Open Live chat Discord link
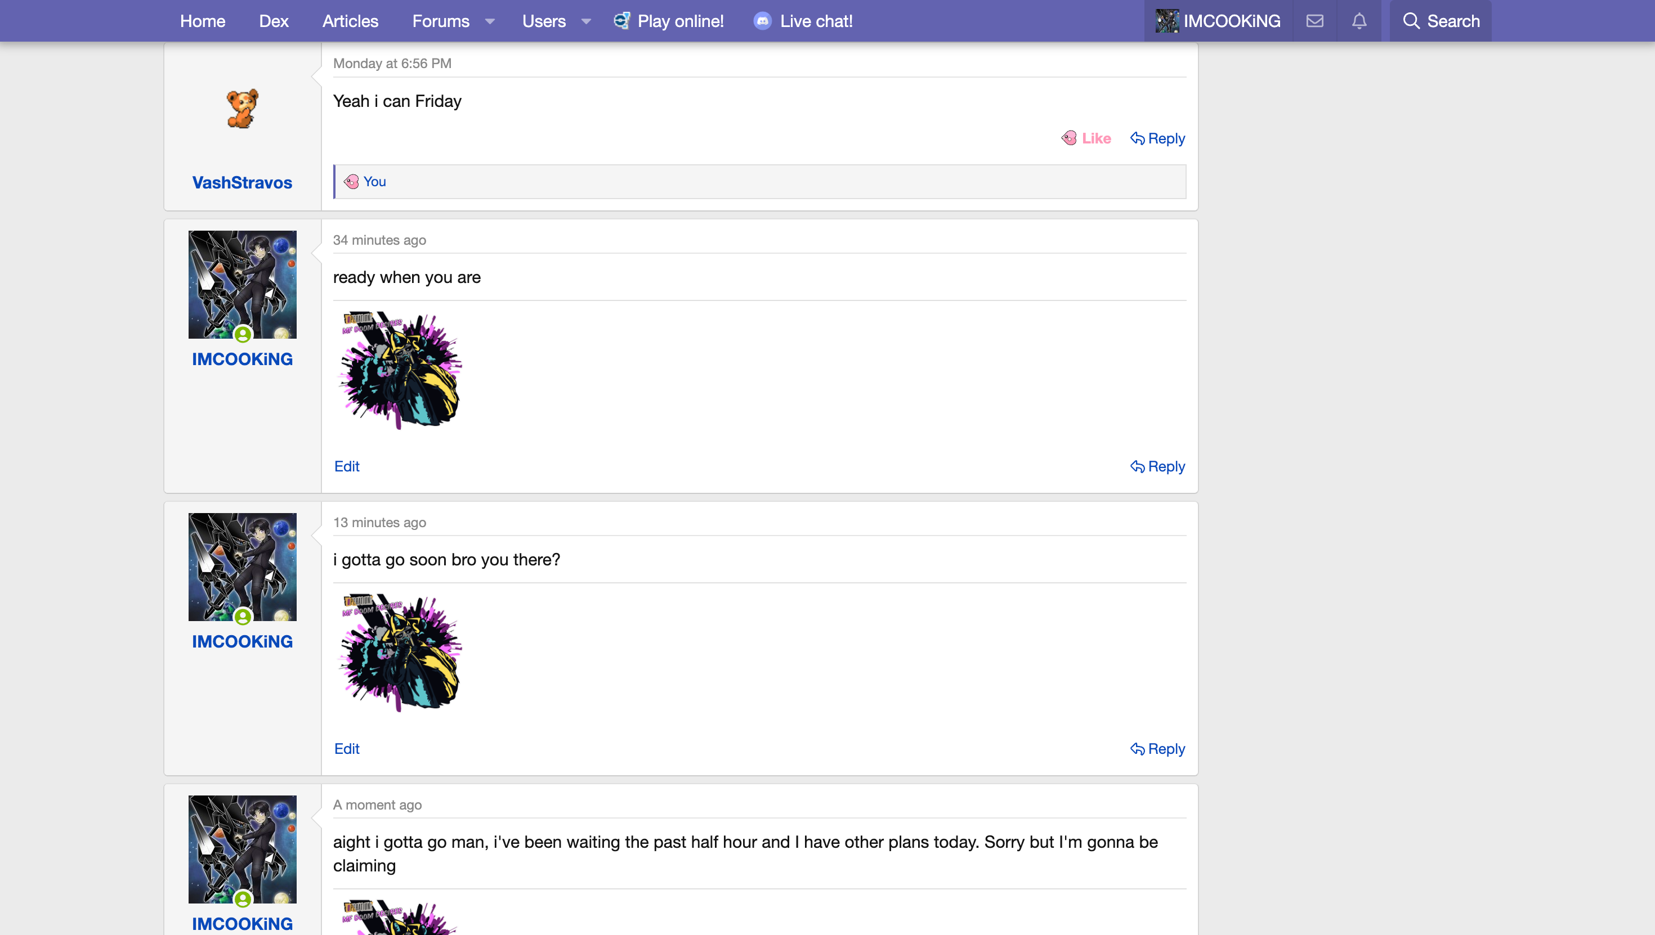Viewport: 1655px width, 935px height. pyautogui.click(x=803, y=21)
